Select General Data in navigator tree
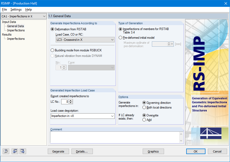230x162 pixels. click(15, 26)
